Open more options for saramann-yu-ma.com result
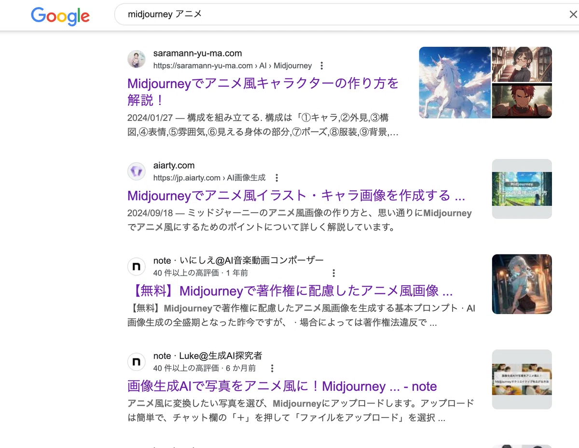Screen dimensions: 579x448 322,66
